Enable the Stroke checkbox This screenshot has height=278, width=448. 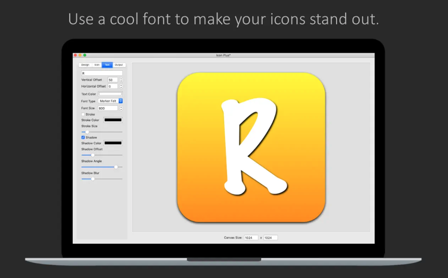[83, 114]
